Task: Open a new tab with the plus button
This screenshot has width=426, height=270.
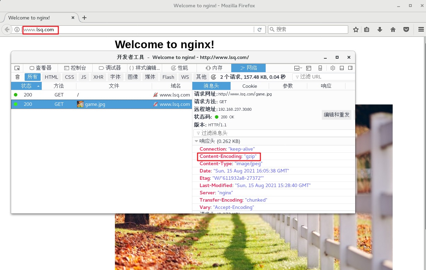Action: (84, 18)
